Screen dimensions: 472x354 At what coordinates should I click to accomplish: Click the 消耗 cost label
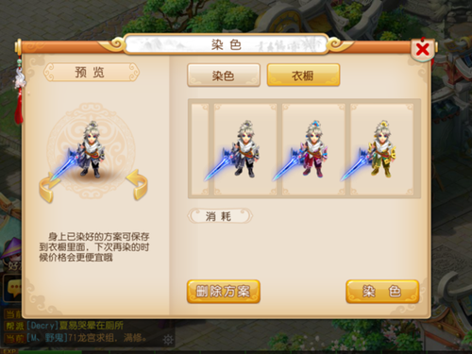pos(220,216)
